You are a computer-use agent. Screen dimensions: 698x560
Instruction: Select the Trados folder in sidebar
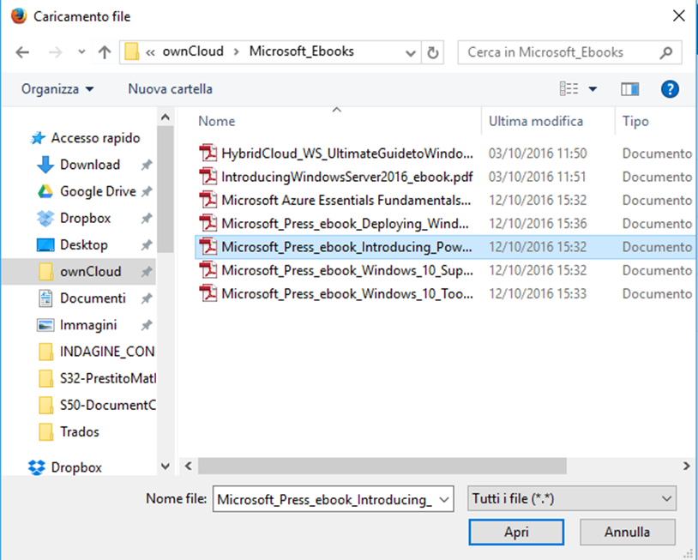click(79, 432)
